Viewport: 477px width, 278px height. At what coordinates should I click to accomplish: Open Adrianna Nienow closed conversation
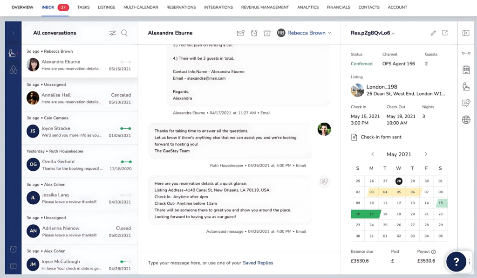coord(80,228)
